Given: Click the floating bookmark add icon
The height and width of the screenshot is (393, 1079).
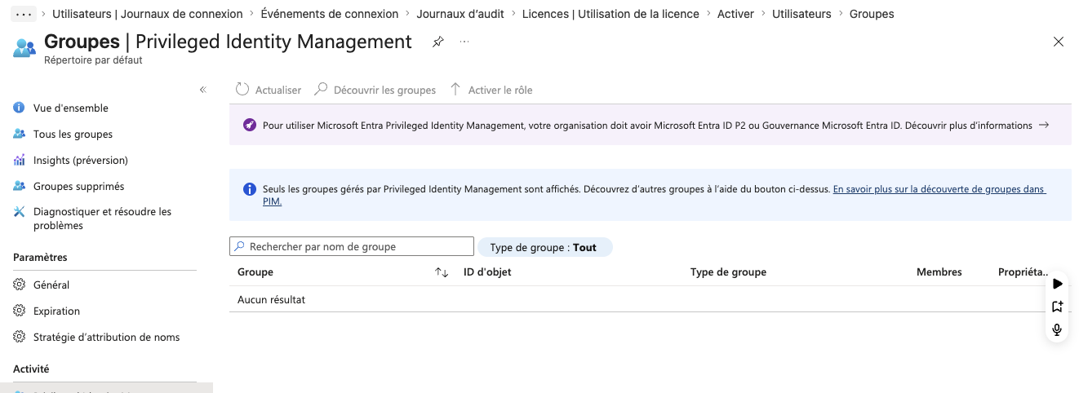Looking at the screenshot, I should [1057, 307].
